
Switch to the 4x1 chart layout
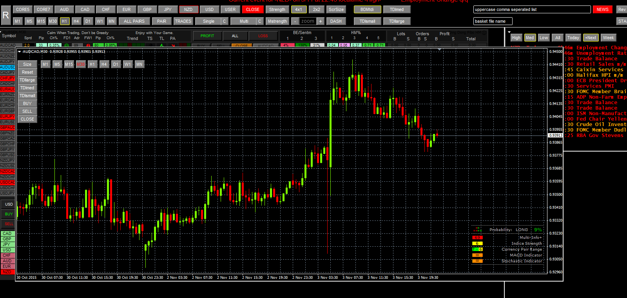click(x=299, y=9)
